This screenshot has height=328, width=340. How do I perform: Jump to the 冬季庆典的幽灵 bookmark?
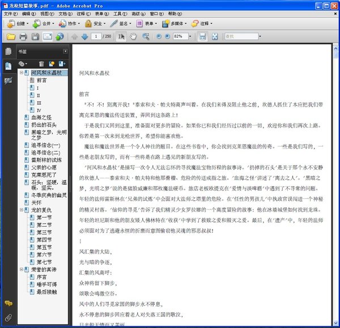click(49, 195)
